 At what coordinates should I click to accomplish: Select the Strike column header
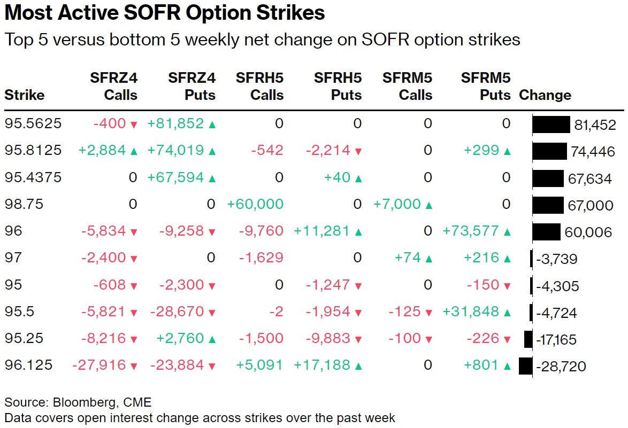pyautogui.click(x=25, y=95)
